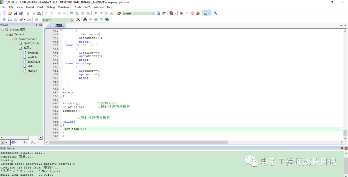
Task: Open the Target 1 dropdown
Action: (x=72, y=20)
